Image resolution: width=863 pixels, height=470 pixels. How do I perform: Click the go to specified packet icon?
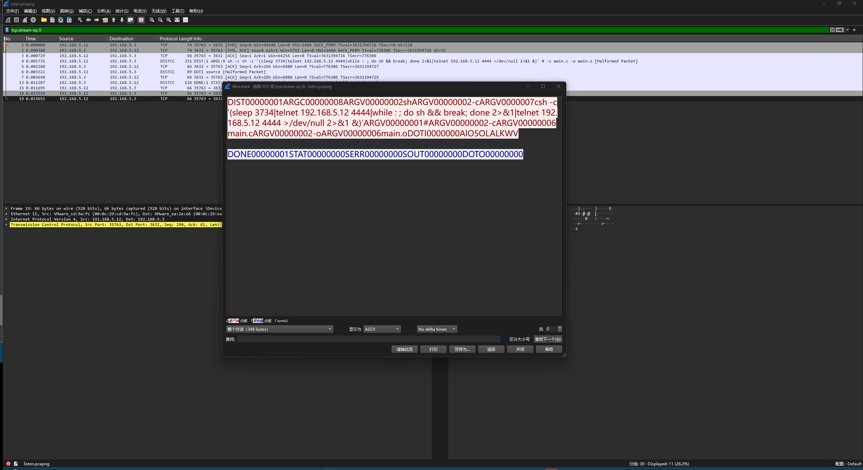point(105,20)
